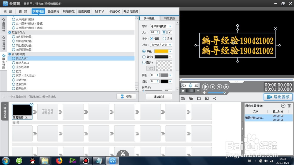The height and width of the screenshot is (165, 294).
Task: Click the stop playback button
Action: point(213,87)
